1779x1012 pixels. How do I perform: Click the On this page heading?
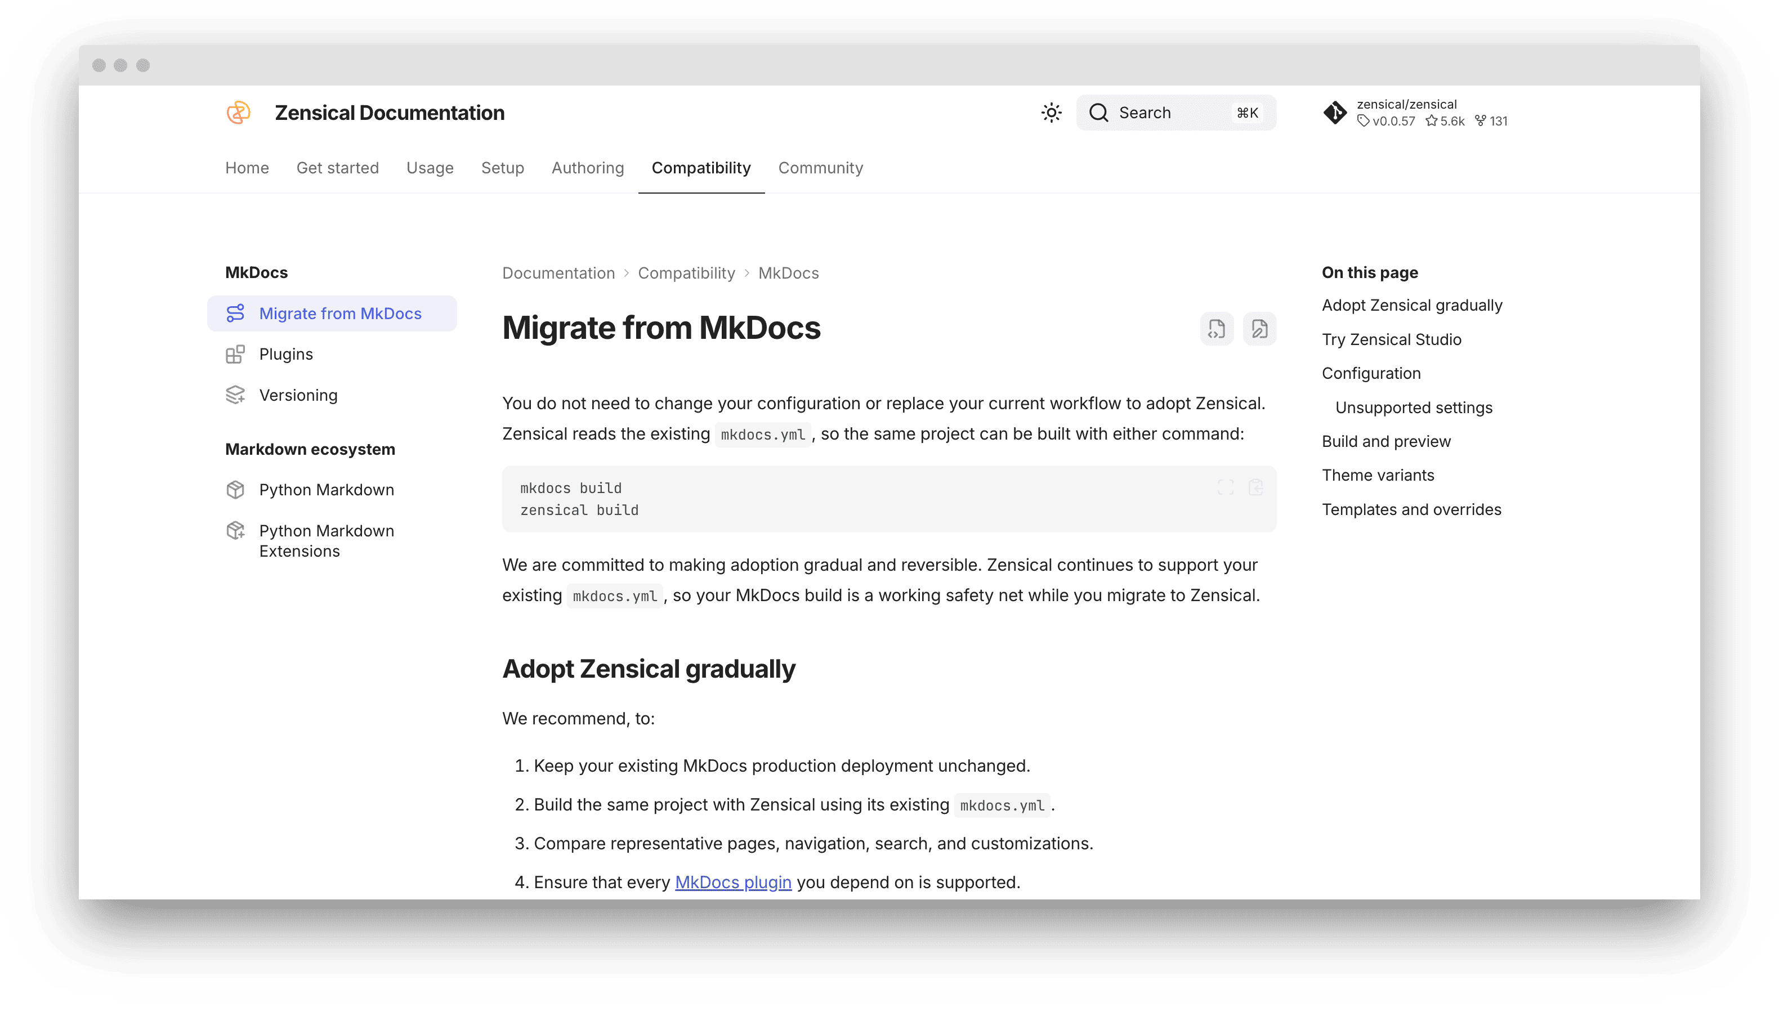tap(1370, 272)
